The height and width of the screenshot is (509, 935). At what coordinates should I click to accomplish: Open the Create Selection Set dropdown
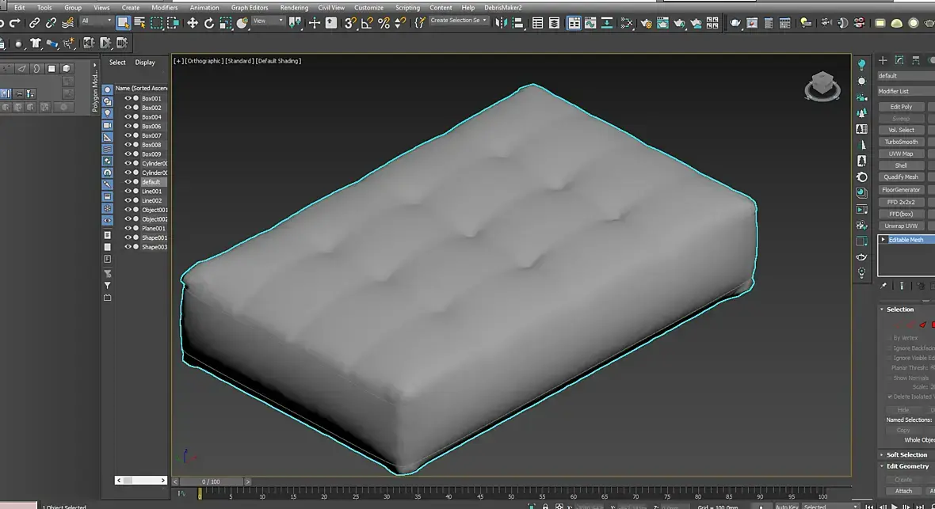tap(458, 21)
